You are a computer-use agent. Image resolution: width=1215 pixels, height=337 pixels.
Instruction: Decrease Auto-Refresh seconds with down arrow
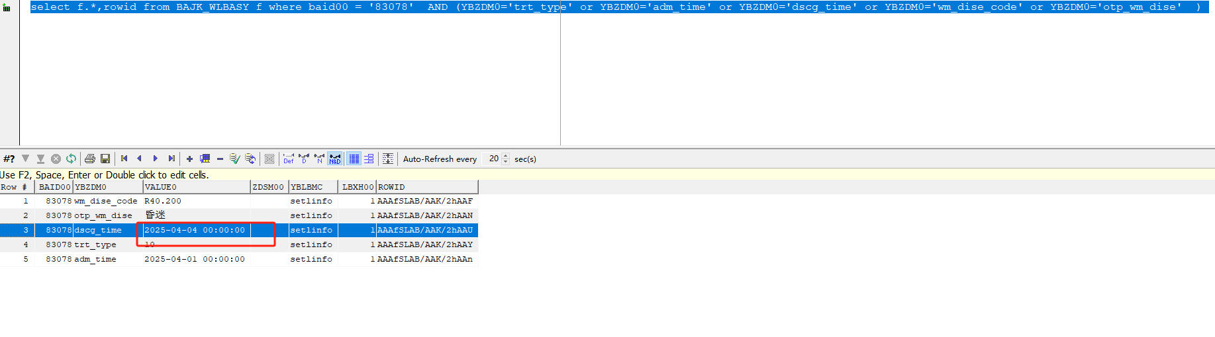(x=506, y=161)
